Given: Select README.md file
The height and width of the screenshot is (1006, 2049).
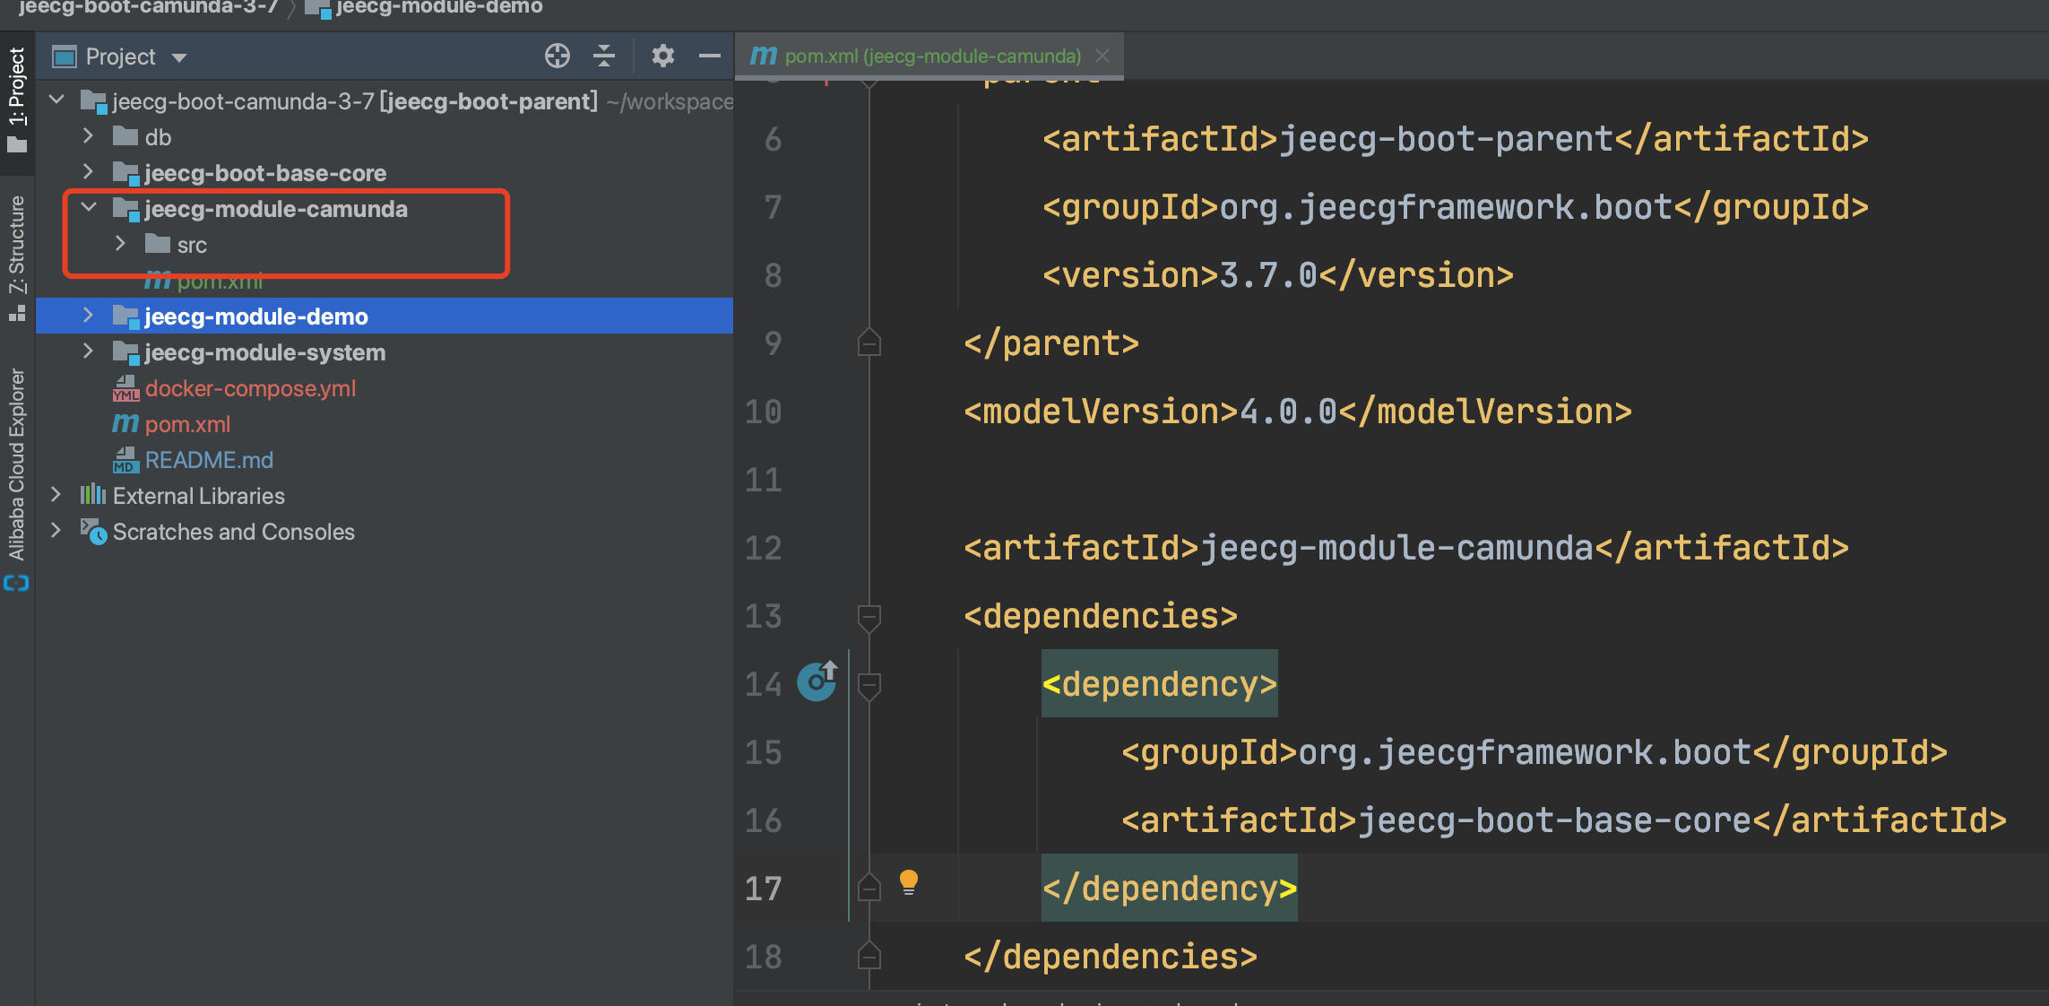Looking at the screenshot, I should pyautogui.click(x=209, y=460).
